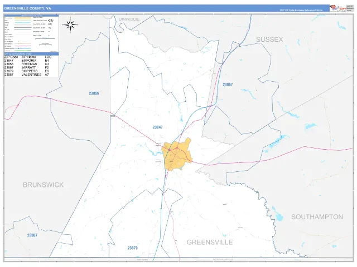Click grid location E4 in index table
The image size is (357, 267).
tap(47, 61)
